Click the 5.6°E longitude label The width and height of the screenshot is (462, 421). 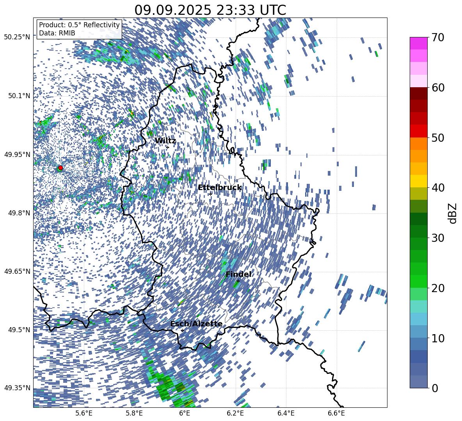(x=84, y=413)
